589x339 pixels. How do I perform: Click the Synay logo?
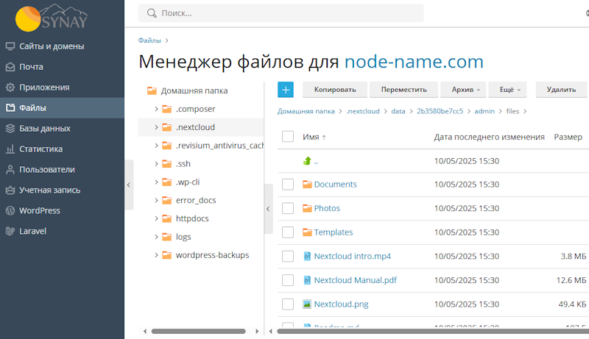click(x=51, y=18)
